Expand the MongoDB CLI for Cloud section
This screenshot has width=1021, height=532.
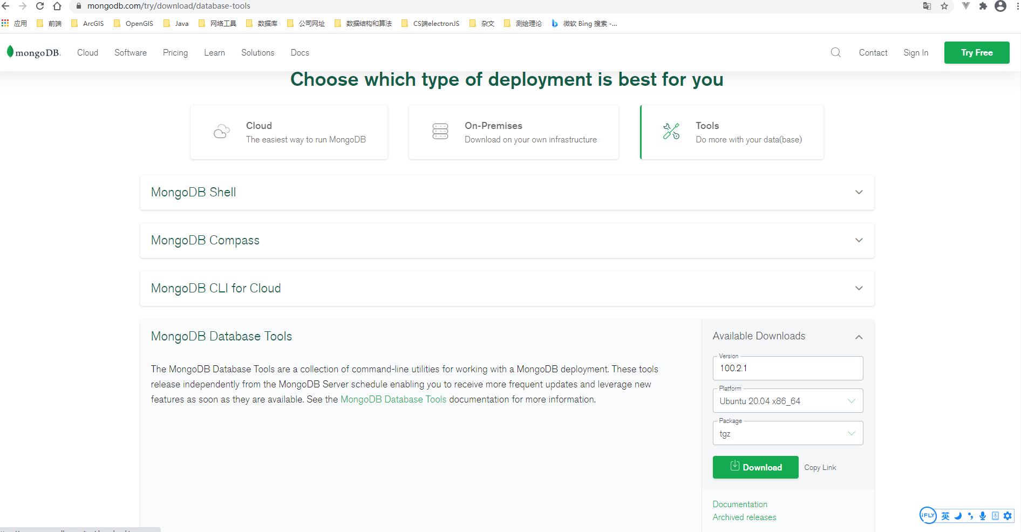(x=859, y=289)
